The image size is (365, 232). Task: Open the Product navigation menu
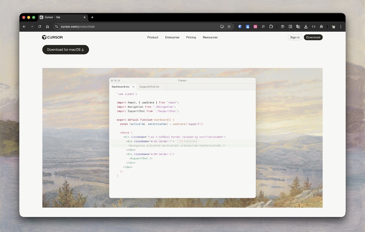(x=153, y=37)
